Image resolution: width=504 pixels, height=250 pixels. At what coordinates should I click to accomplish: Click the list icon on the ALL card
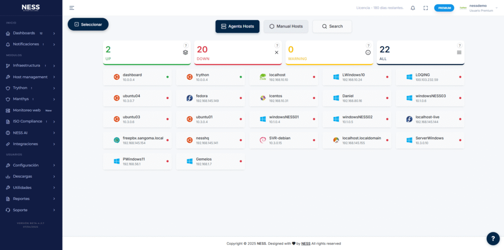tap(459, 52)
